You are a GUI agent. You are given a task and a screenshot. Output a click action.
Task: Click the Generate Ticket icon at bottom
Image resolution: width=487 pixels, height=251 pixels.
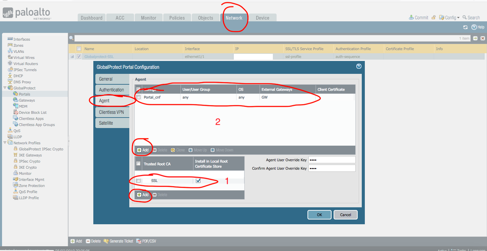(x=106, y=241)
